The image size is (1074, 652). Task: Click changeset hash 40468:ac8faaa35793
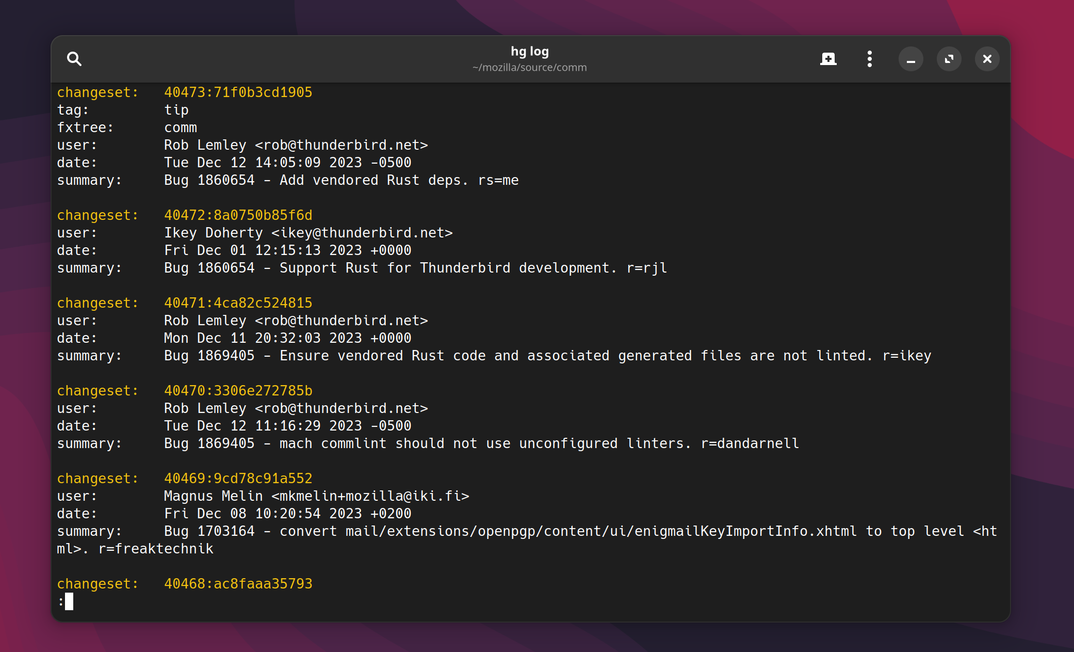click(x=238, y=584)
